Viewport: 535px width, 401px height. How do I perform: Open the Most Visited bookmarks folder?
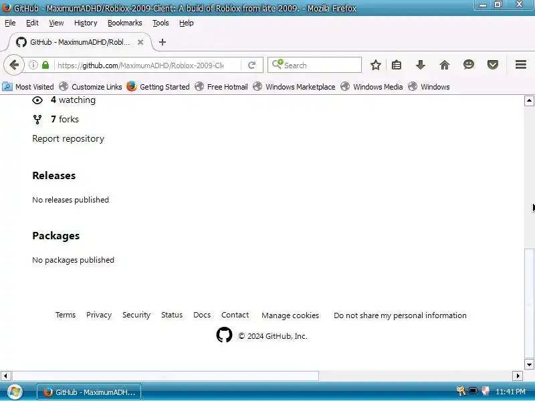pos(28,87)
